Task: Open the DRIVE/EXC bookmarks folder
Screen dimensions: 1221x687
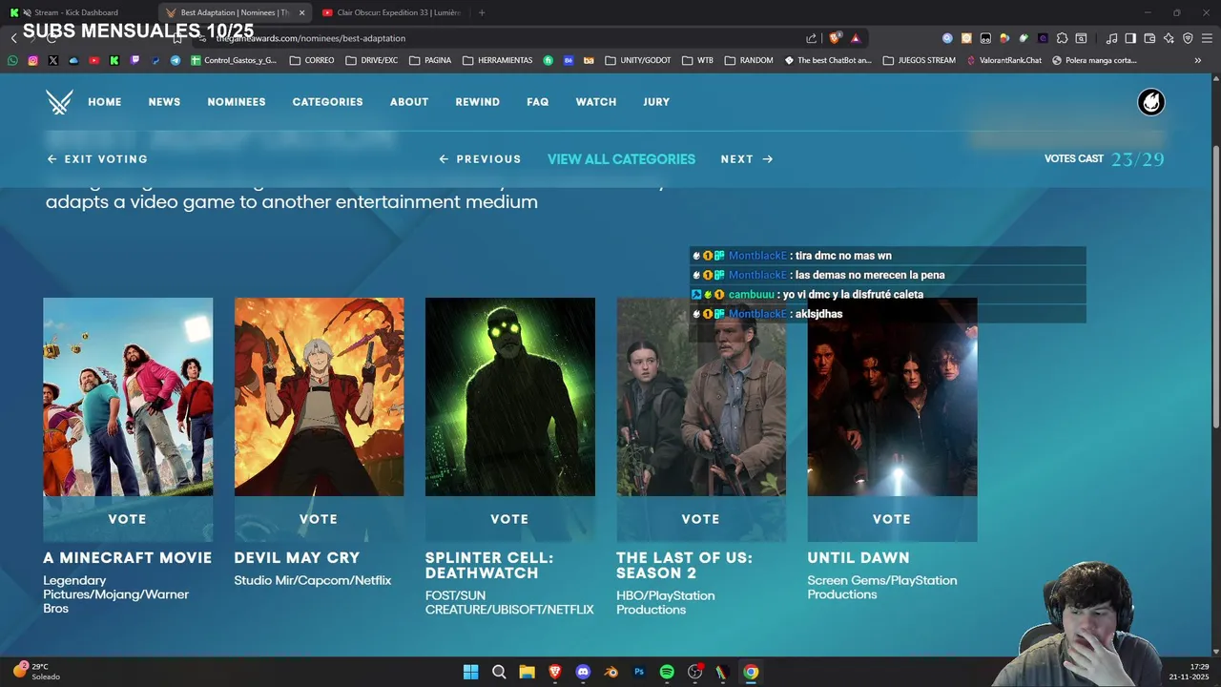Action: tap(372, 60)
